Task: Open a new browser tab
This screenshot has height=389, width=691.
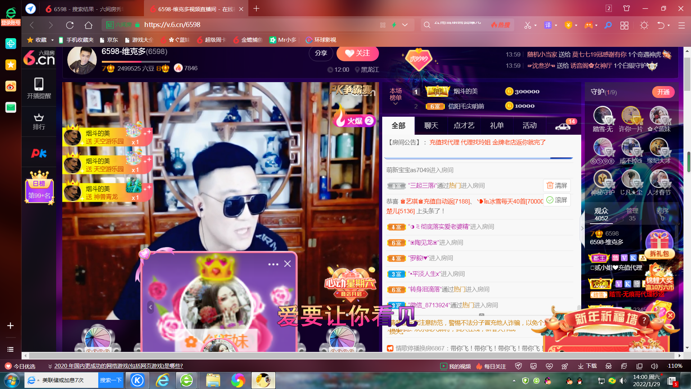Action: click(x=256, y=9)
